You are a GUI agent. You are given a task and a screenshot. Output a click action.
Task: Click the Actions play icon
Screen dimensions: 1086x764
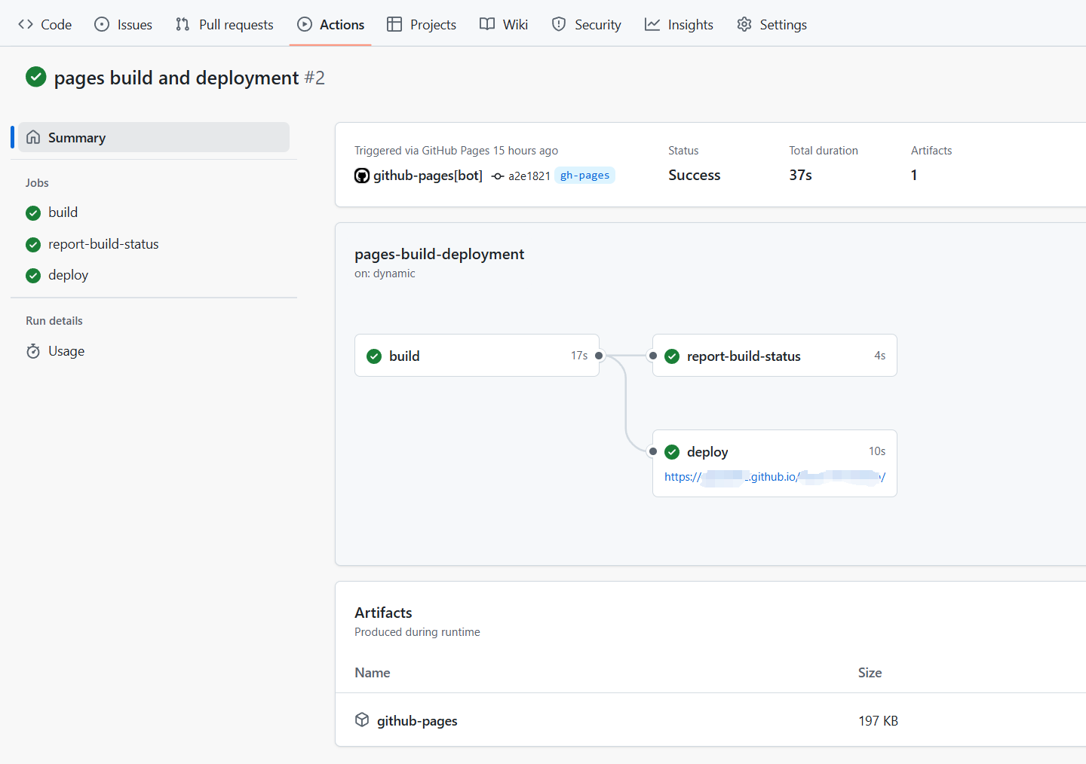click(305, 24)
